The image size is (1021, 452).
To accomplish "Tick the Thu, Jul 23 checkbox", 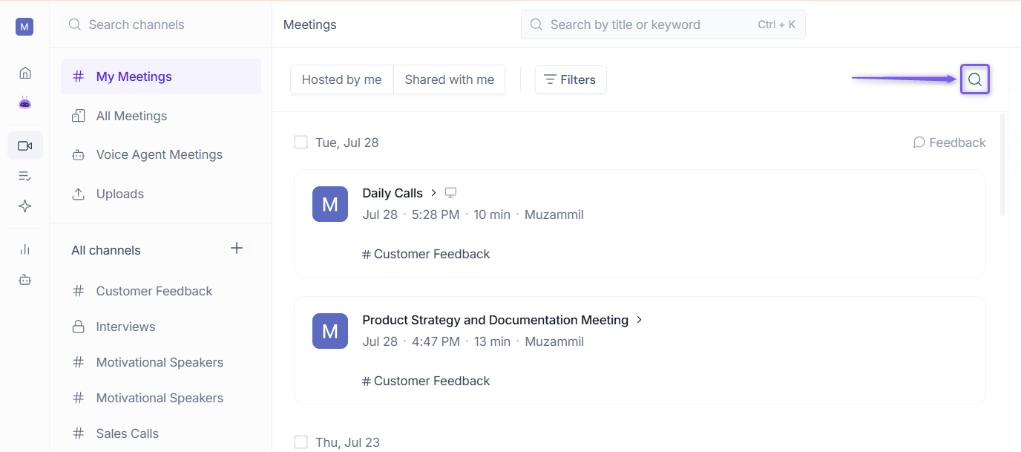I will pyautogui.click(x=301, y=442).
